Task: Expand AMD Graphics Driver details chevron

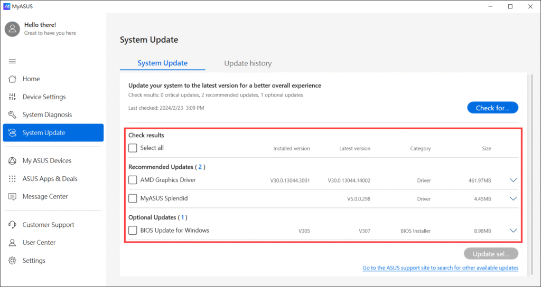Action: (x=512, y=180)
